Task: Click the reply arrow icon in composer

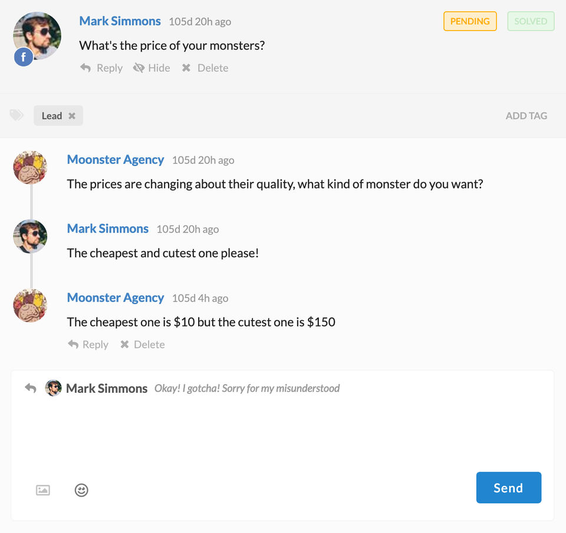Action: [x=31, y=388]
